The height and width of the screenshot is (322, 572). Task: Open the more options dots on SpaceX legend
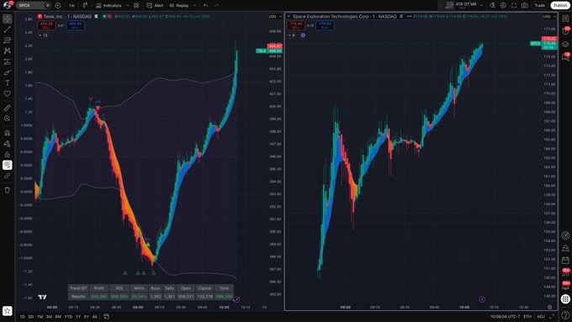410,17
